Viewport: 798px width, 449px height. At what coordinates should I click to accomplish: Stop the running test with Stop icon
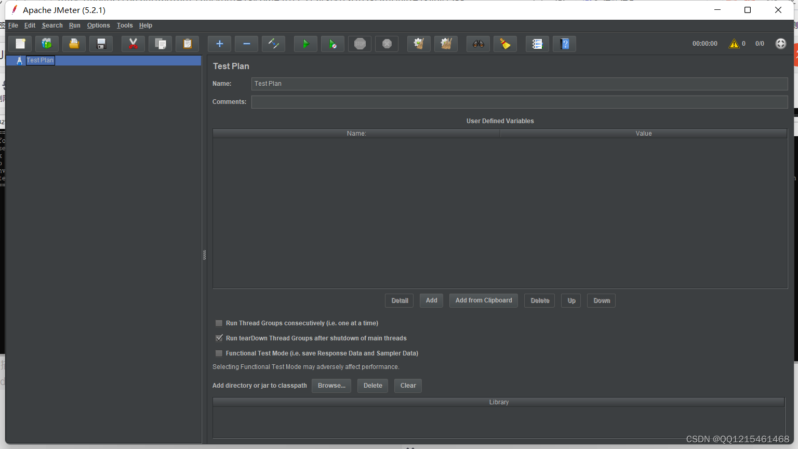click(360, 44)
